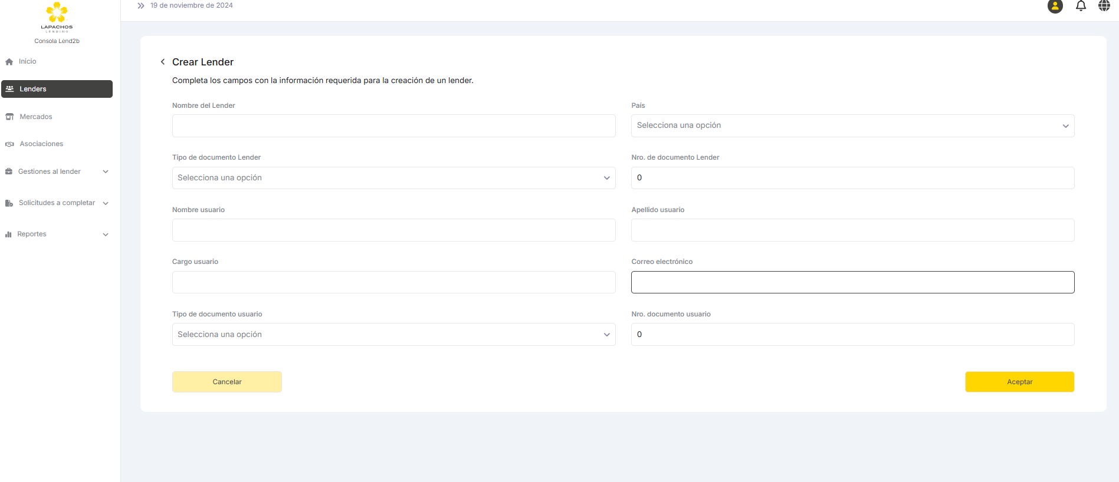This screenshot has width=1119, height=482.
Task: Go to Asociaciones in sidebar
Action: pos(41,144)
